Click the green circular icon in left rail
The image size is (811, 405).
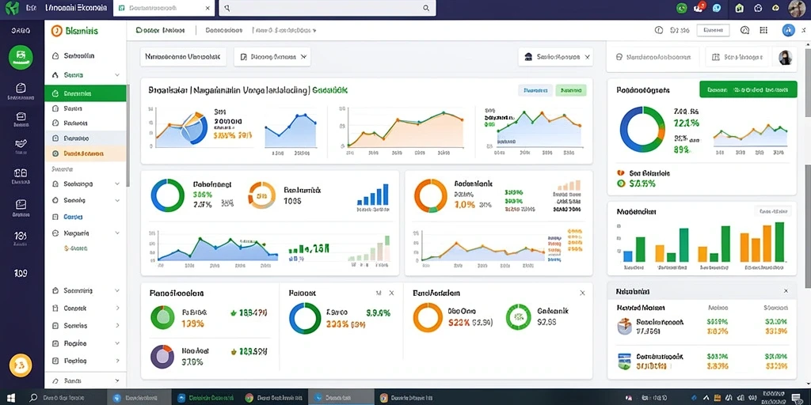(21, 57)
